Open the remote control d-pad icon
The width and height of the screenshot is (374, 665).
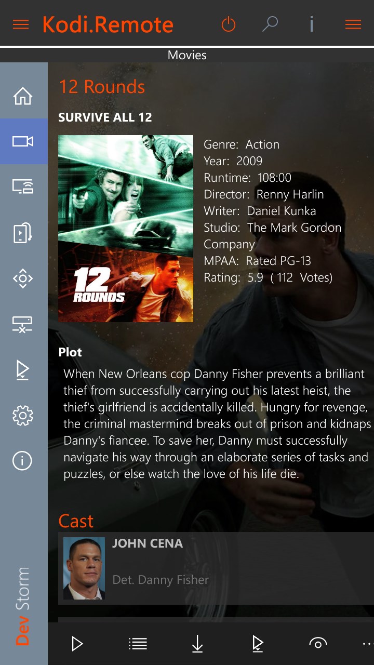(x=23, y=278)
